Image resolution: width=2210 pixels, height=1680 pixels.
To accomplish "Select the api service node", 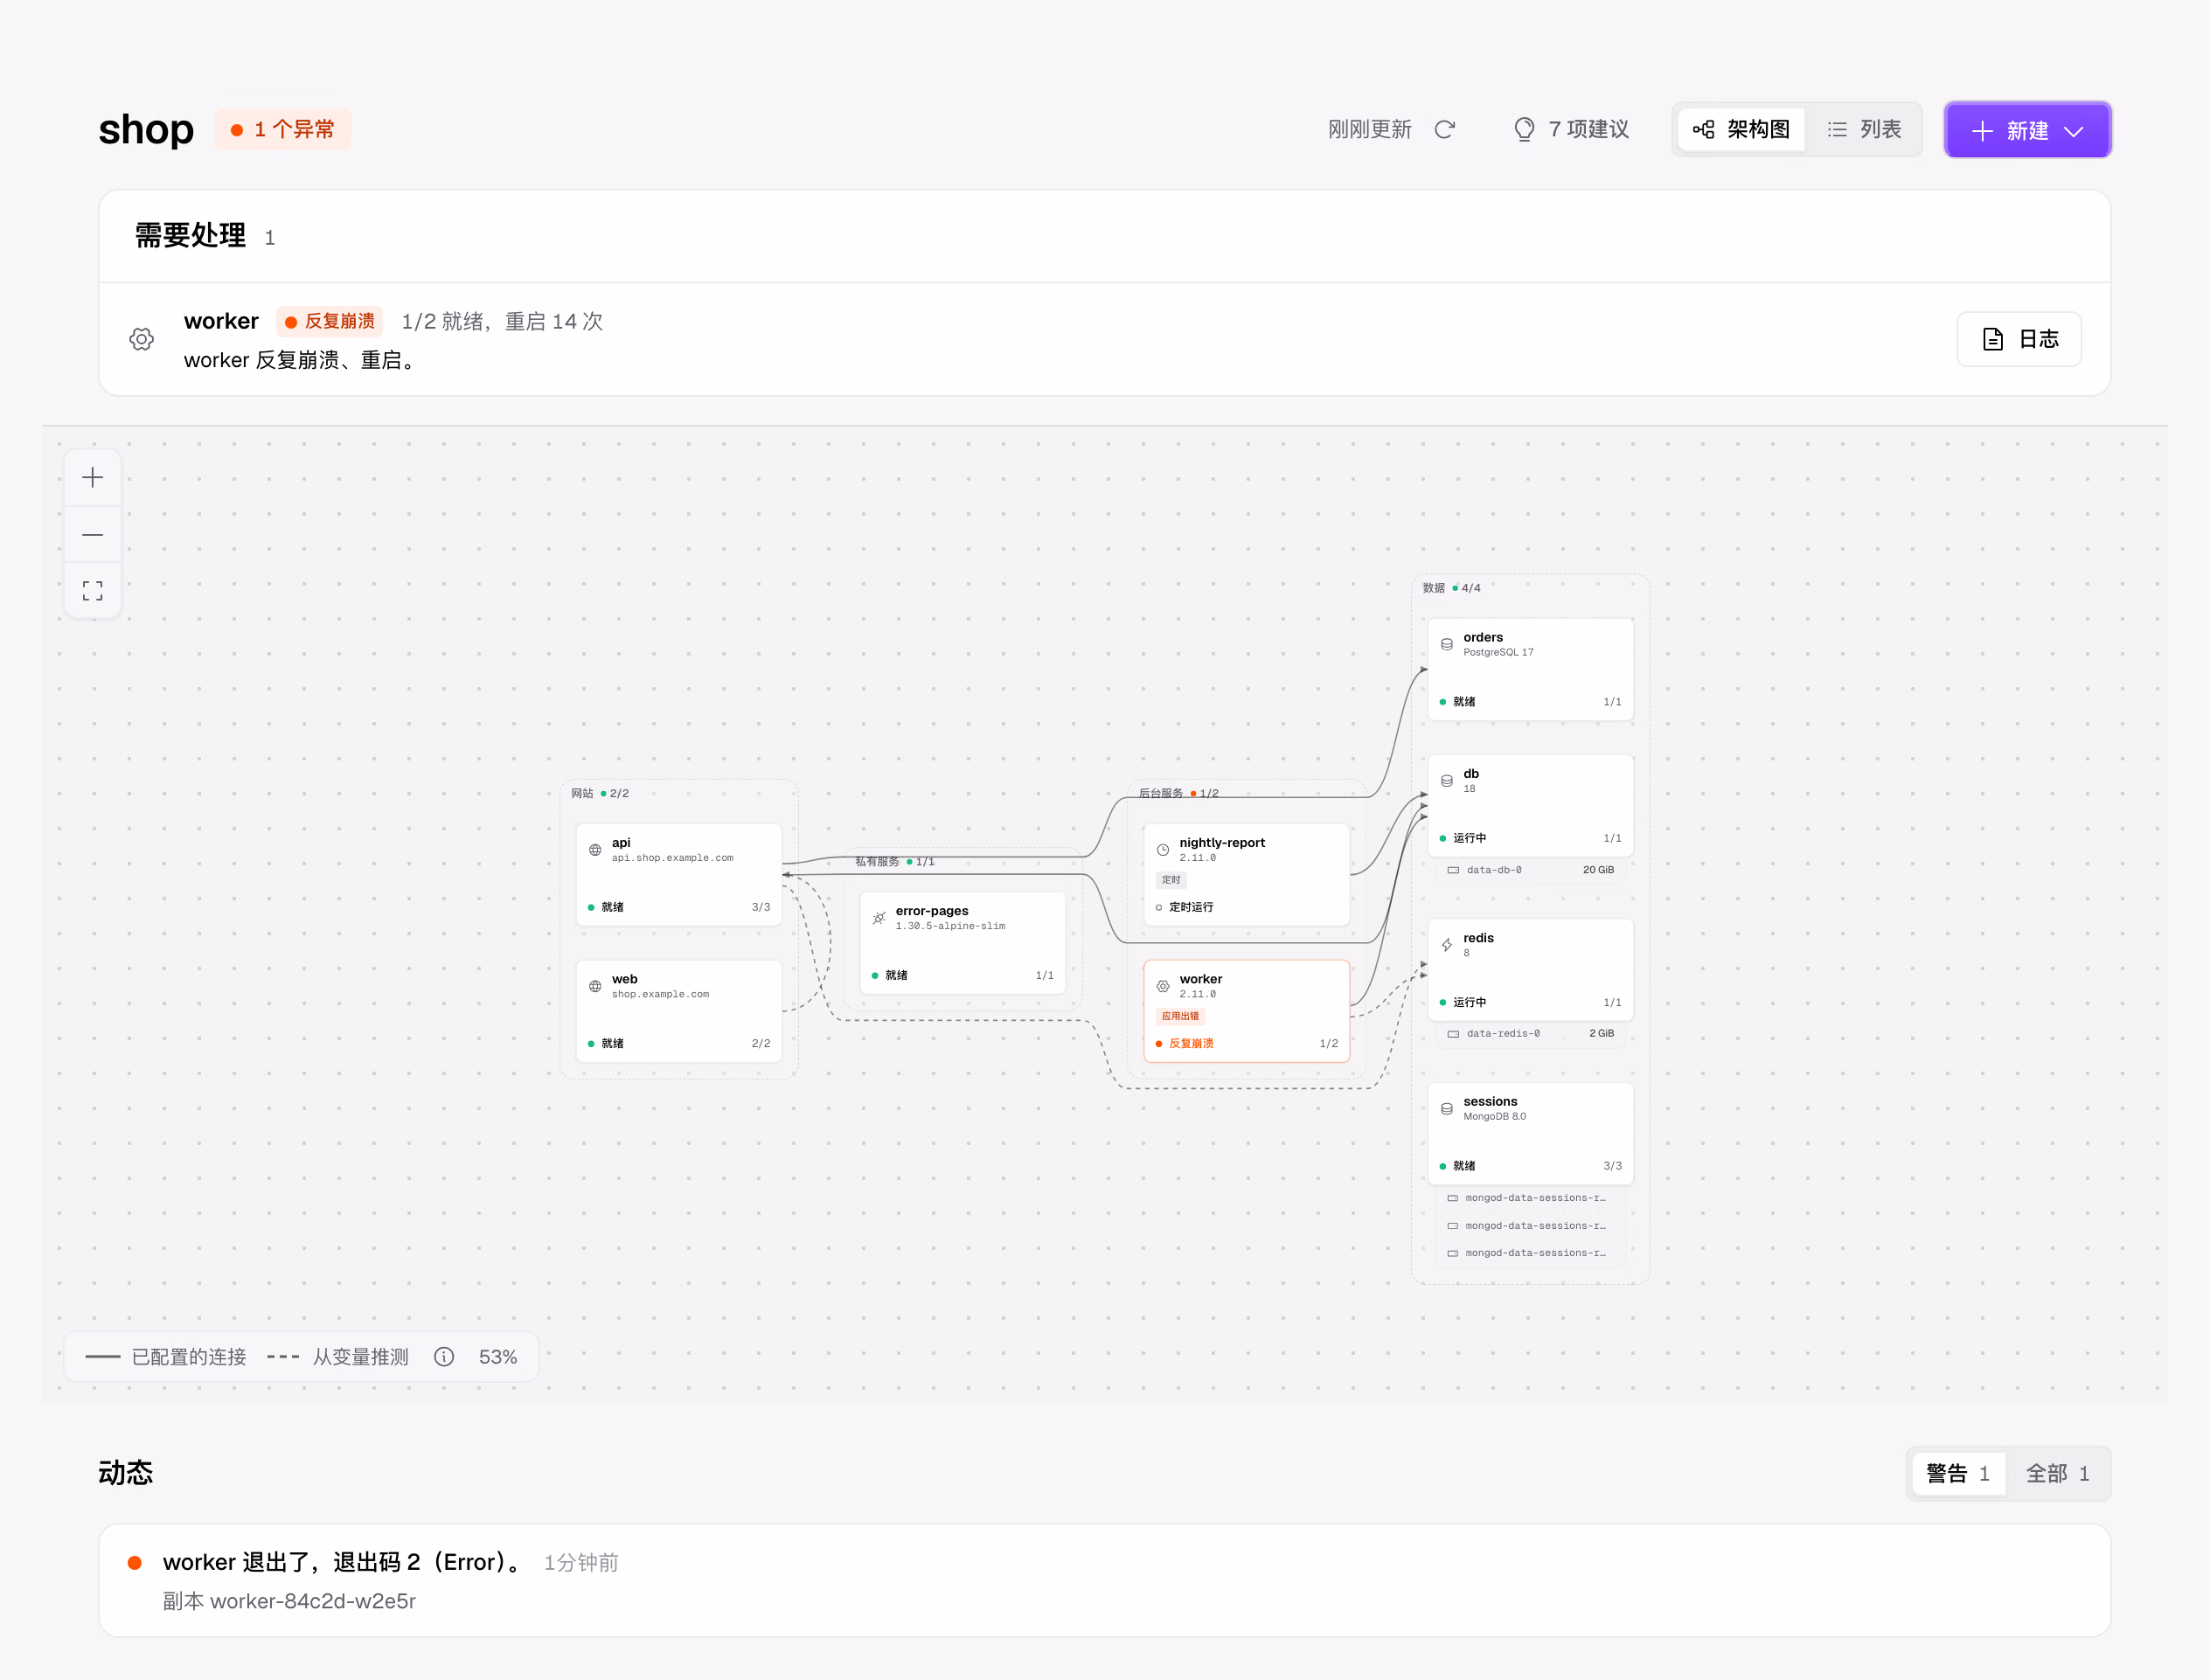I will pos(679,875).
